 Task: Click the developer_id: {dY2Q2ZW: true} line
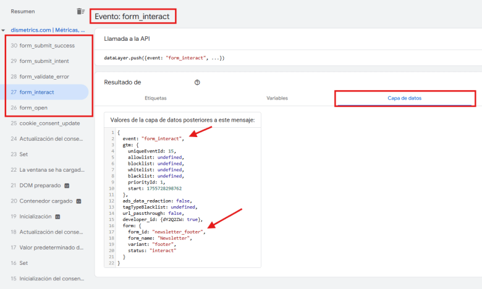coord(163,219)
